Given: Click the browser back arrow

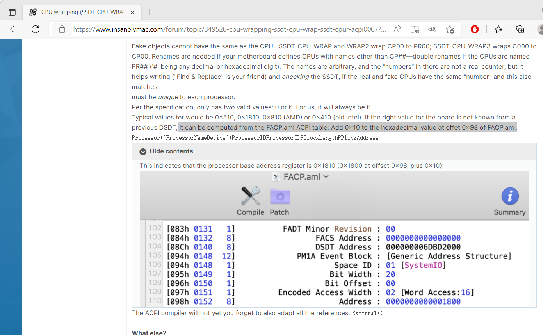Looking at the screenshot, I should pos(14,29).
